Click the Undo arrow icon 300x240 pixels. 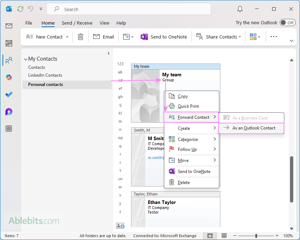[31, 9]
